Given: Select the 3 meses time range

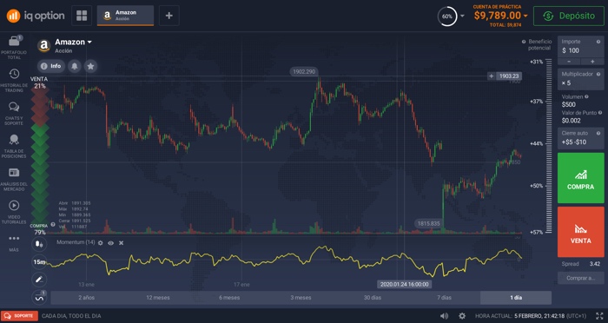Looking at the screenshot, I should coord(301,298).
